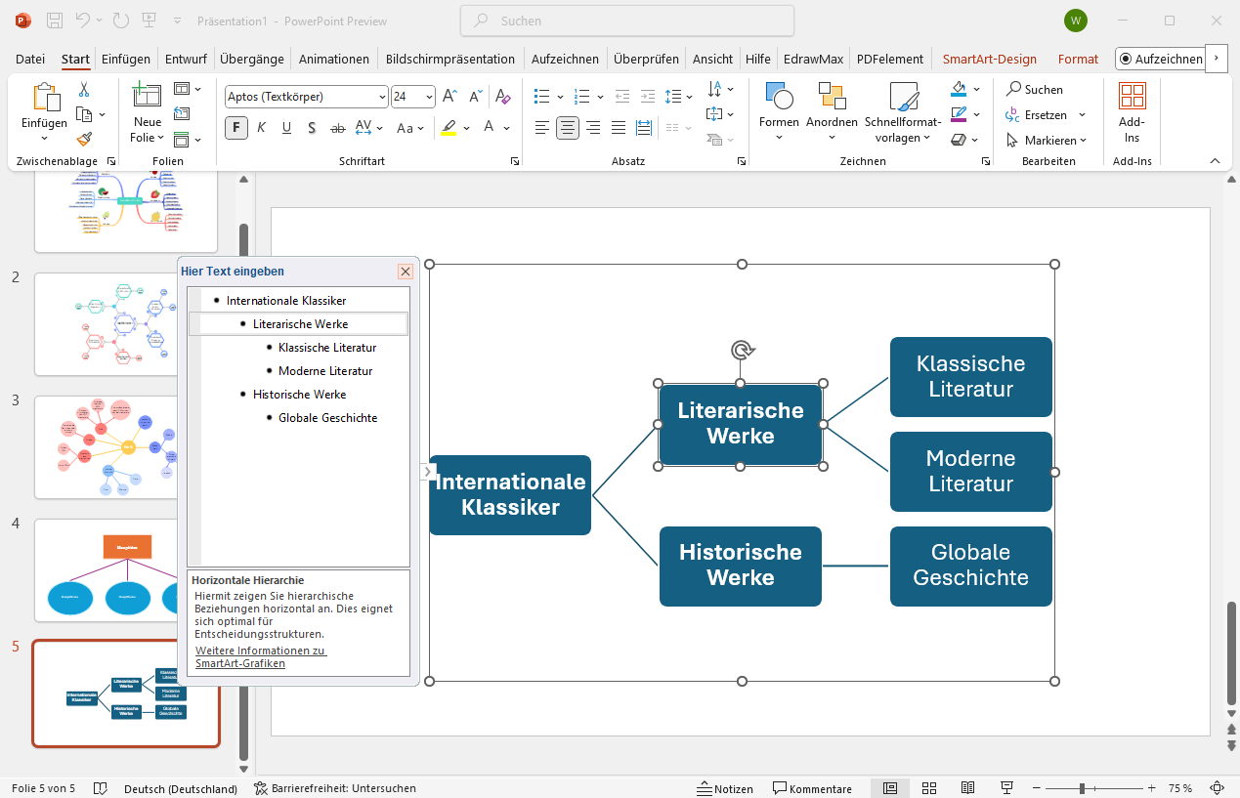Center text alignment button
This screenshot has height=798, width=1240.
[x=568, y=128]
